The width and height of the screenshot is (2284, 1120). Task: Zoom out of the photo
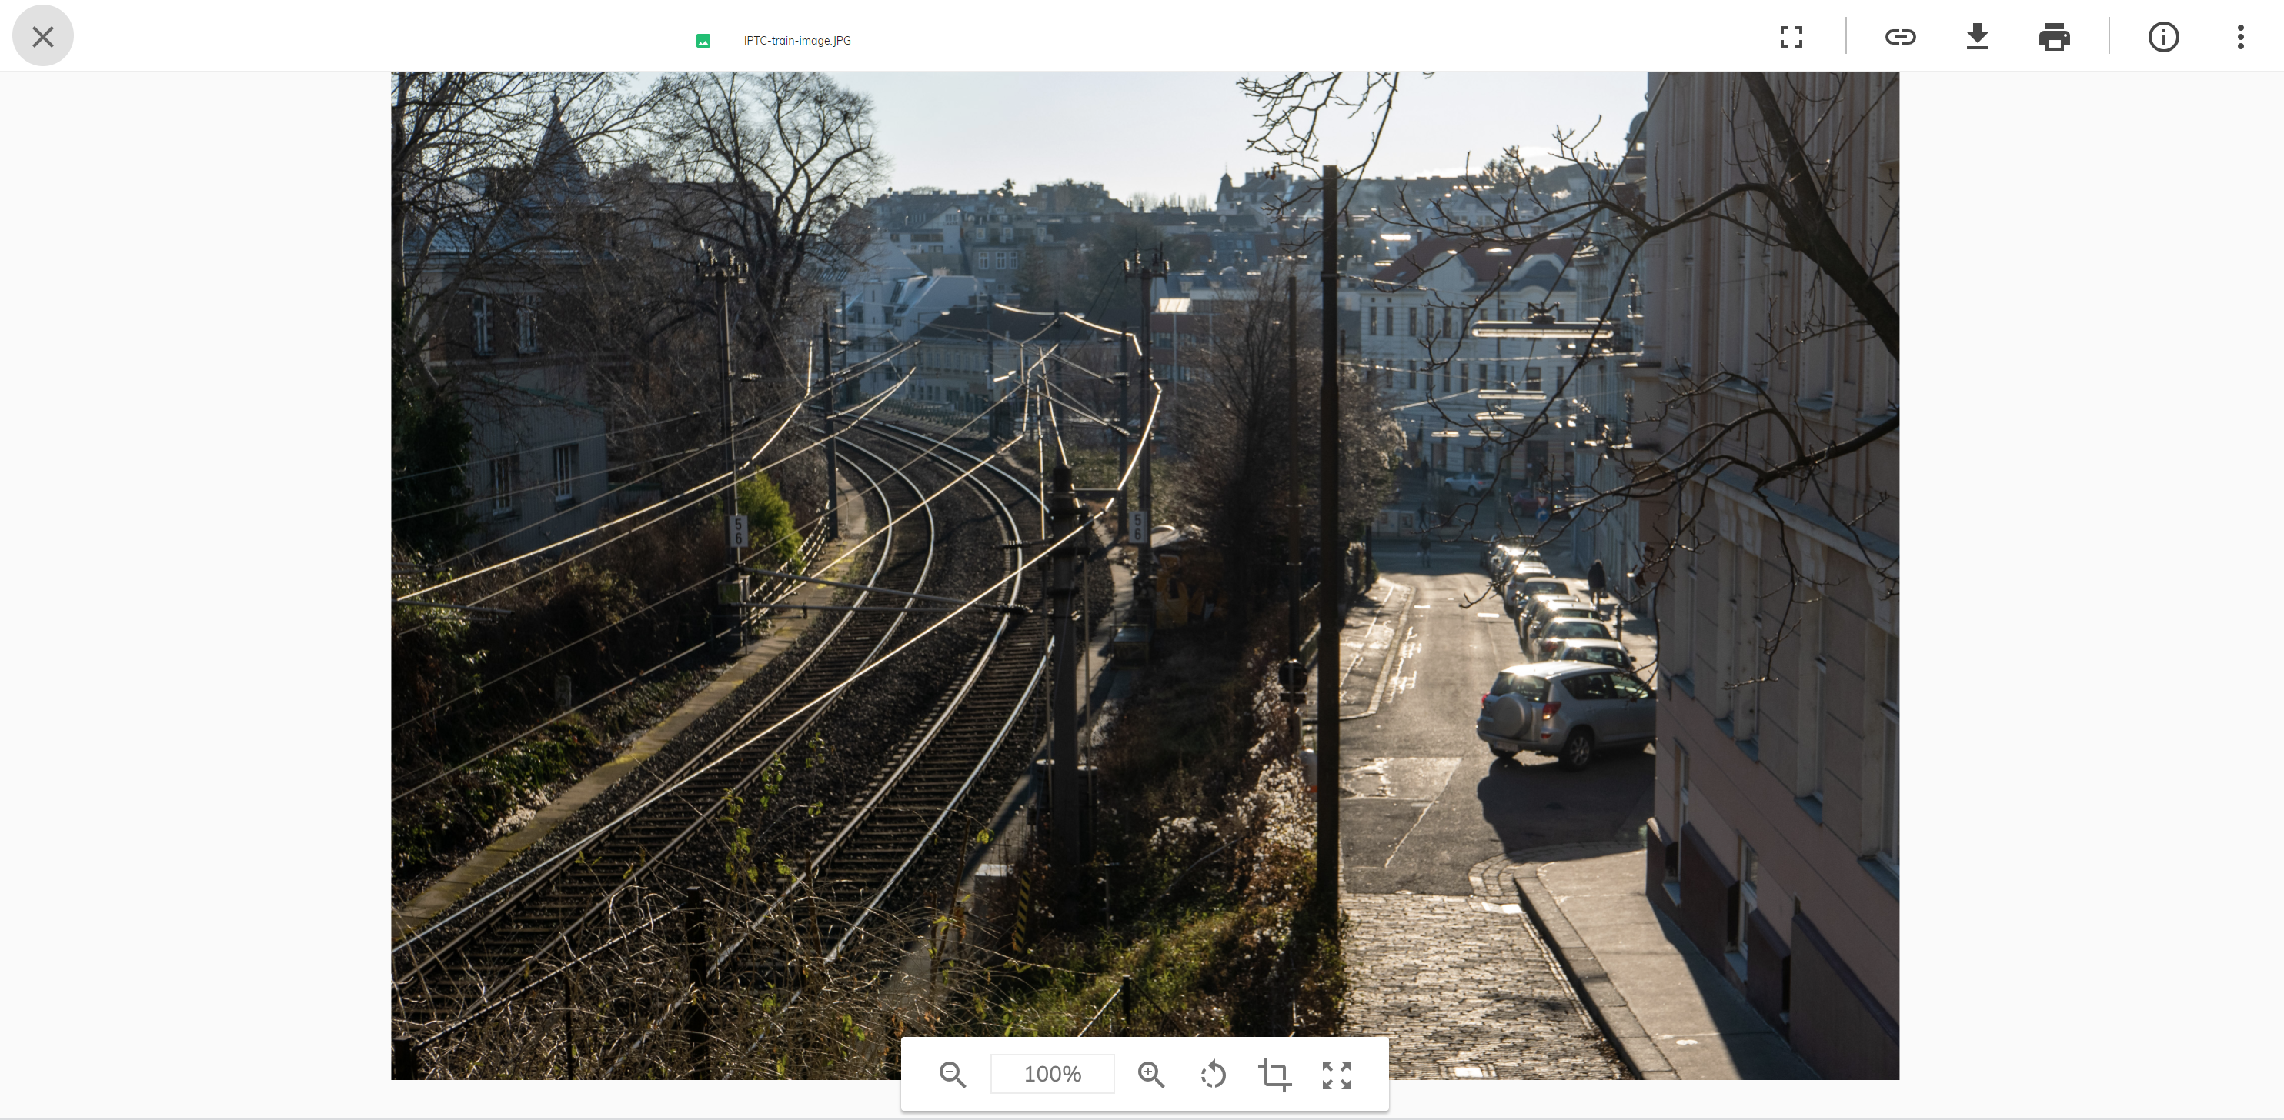pyautogui.click(x=953, y=1075)
